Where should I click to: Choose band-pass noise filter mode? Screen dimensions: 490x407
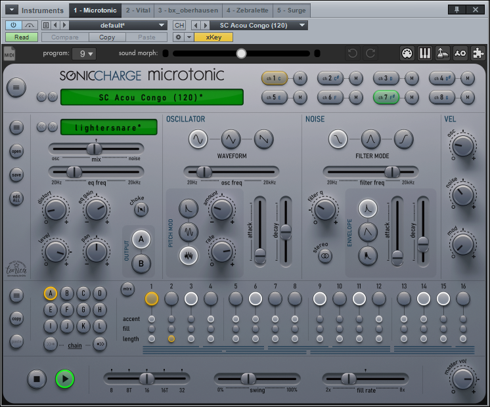click(370, 139)
